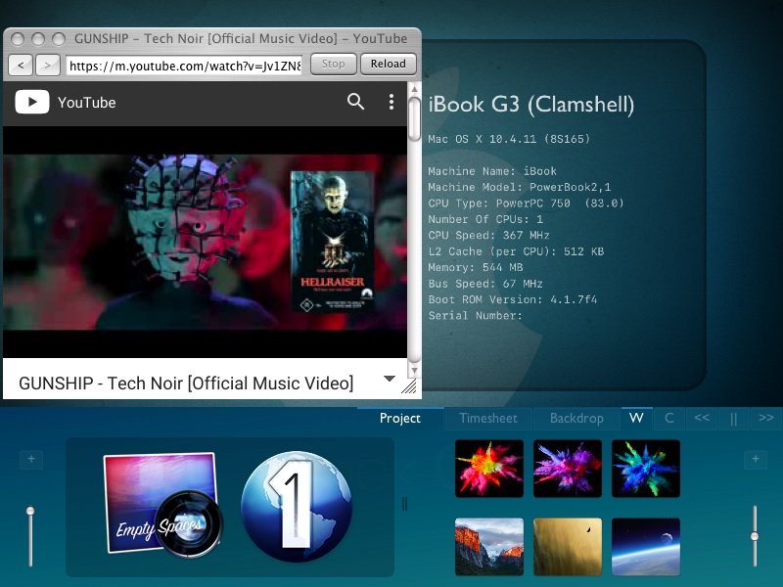The width and height of the screenshot is (783, 587).
Task: Click the YouTube wordmark text
Action: (x=86, y=103)
